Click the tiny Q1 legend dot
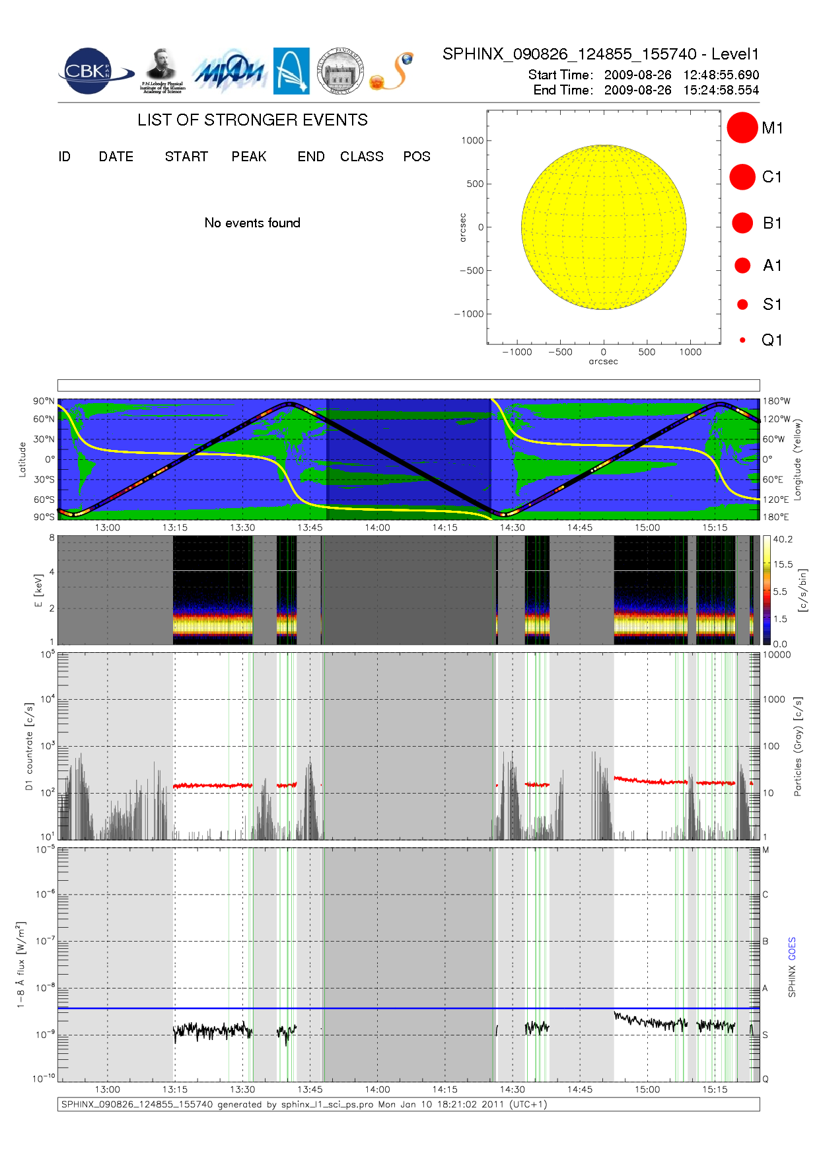Viewport: 819px width, 1159px height. 742,340
